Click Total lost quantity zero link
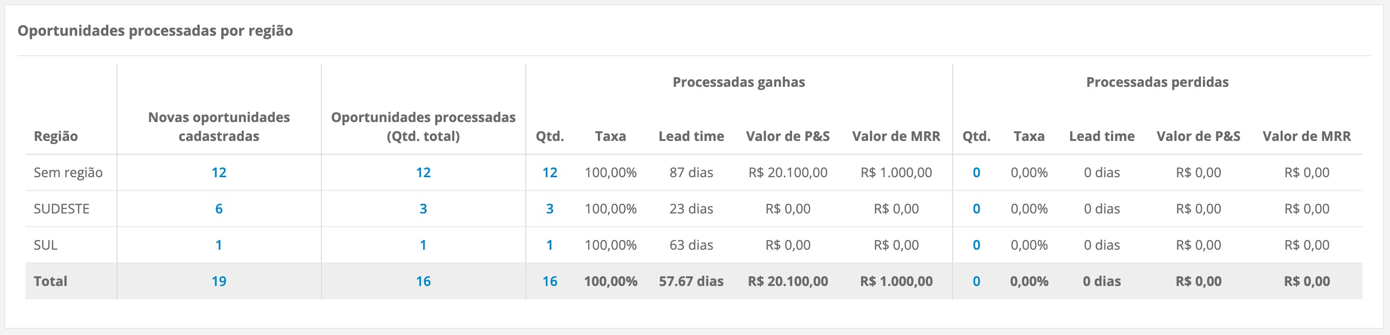The height and width of the screenshot is (335, 1390). coord(976,281)
